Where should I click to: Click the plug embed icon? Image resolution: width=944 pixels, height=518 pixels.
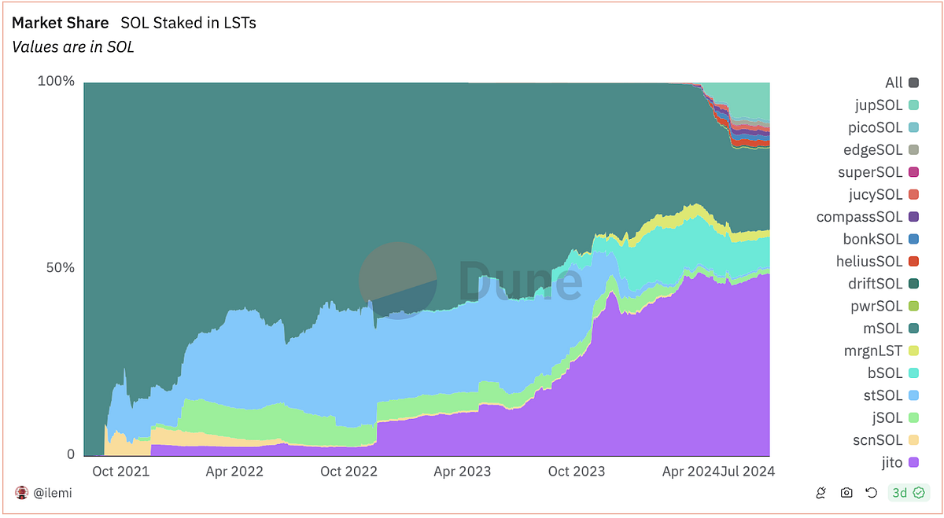pos(820,493)
